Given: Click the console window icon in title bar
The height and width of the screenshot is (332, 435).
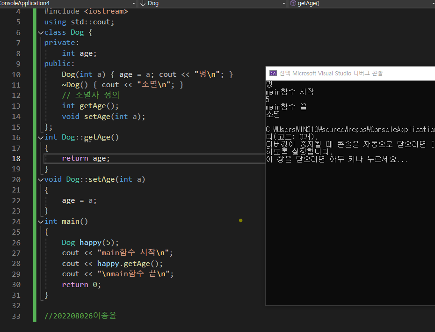Looking at the screenshot, I should click(273, 73).
